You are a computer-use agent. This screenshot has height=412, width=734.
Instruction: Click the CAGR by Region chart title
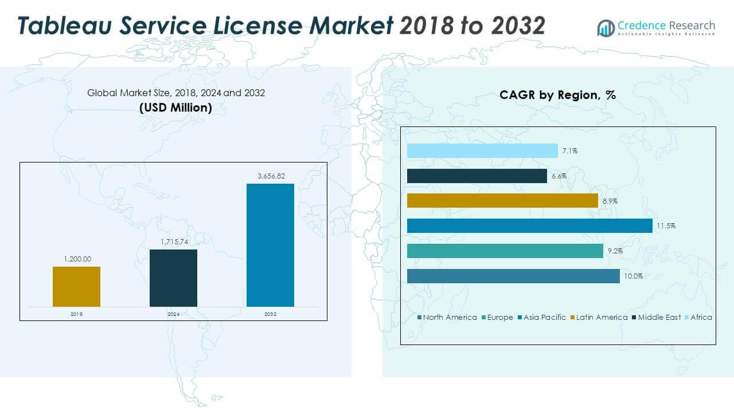coord(558,96)
